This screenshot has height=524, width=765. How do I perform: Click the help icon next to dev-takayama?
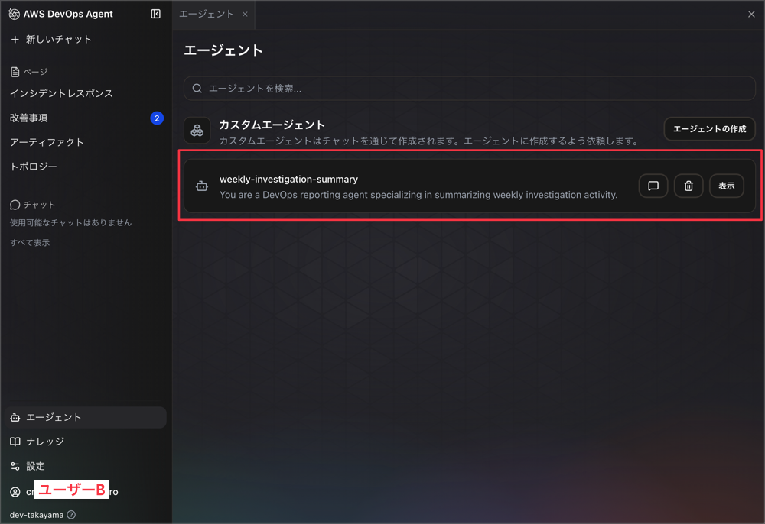pos(71,515)
